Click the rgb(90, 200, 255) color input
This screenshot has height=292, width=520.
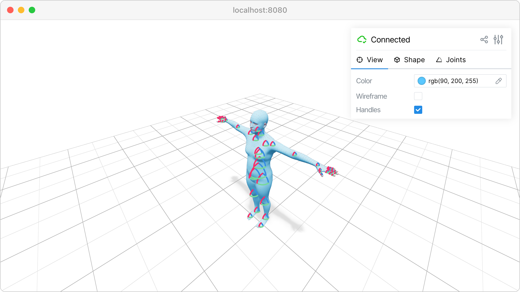click(460, 81)
